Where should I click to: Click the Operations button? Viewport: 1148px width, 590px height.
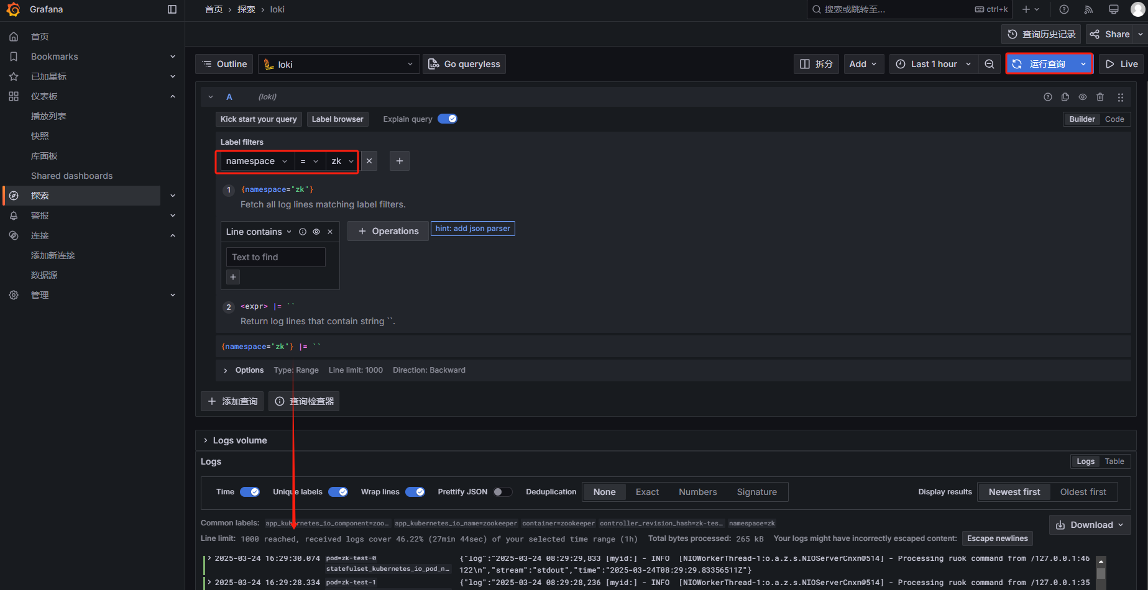[388, 231]
